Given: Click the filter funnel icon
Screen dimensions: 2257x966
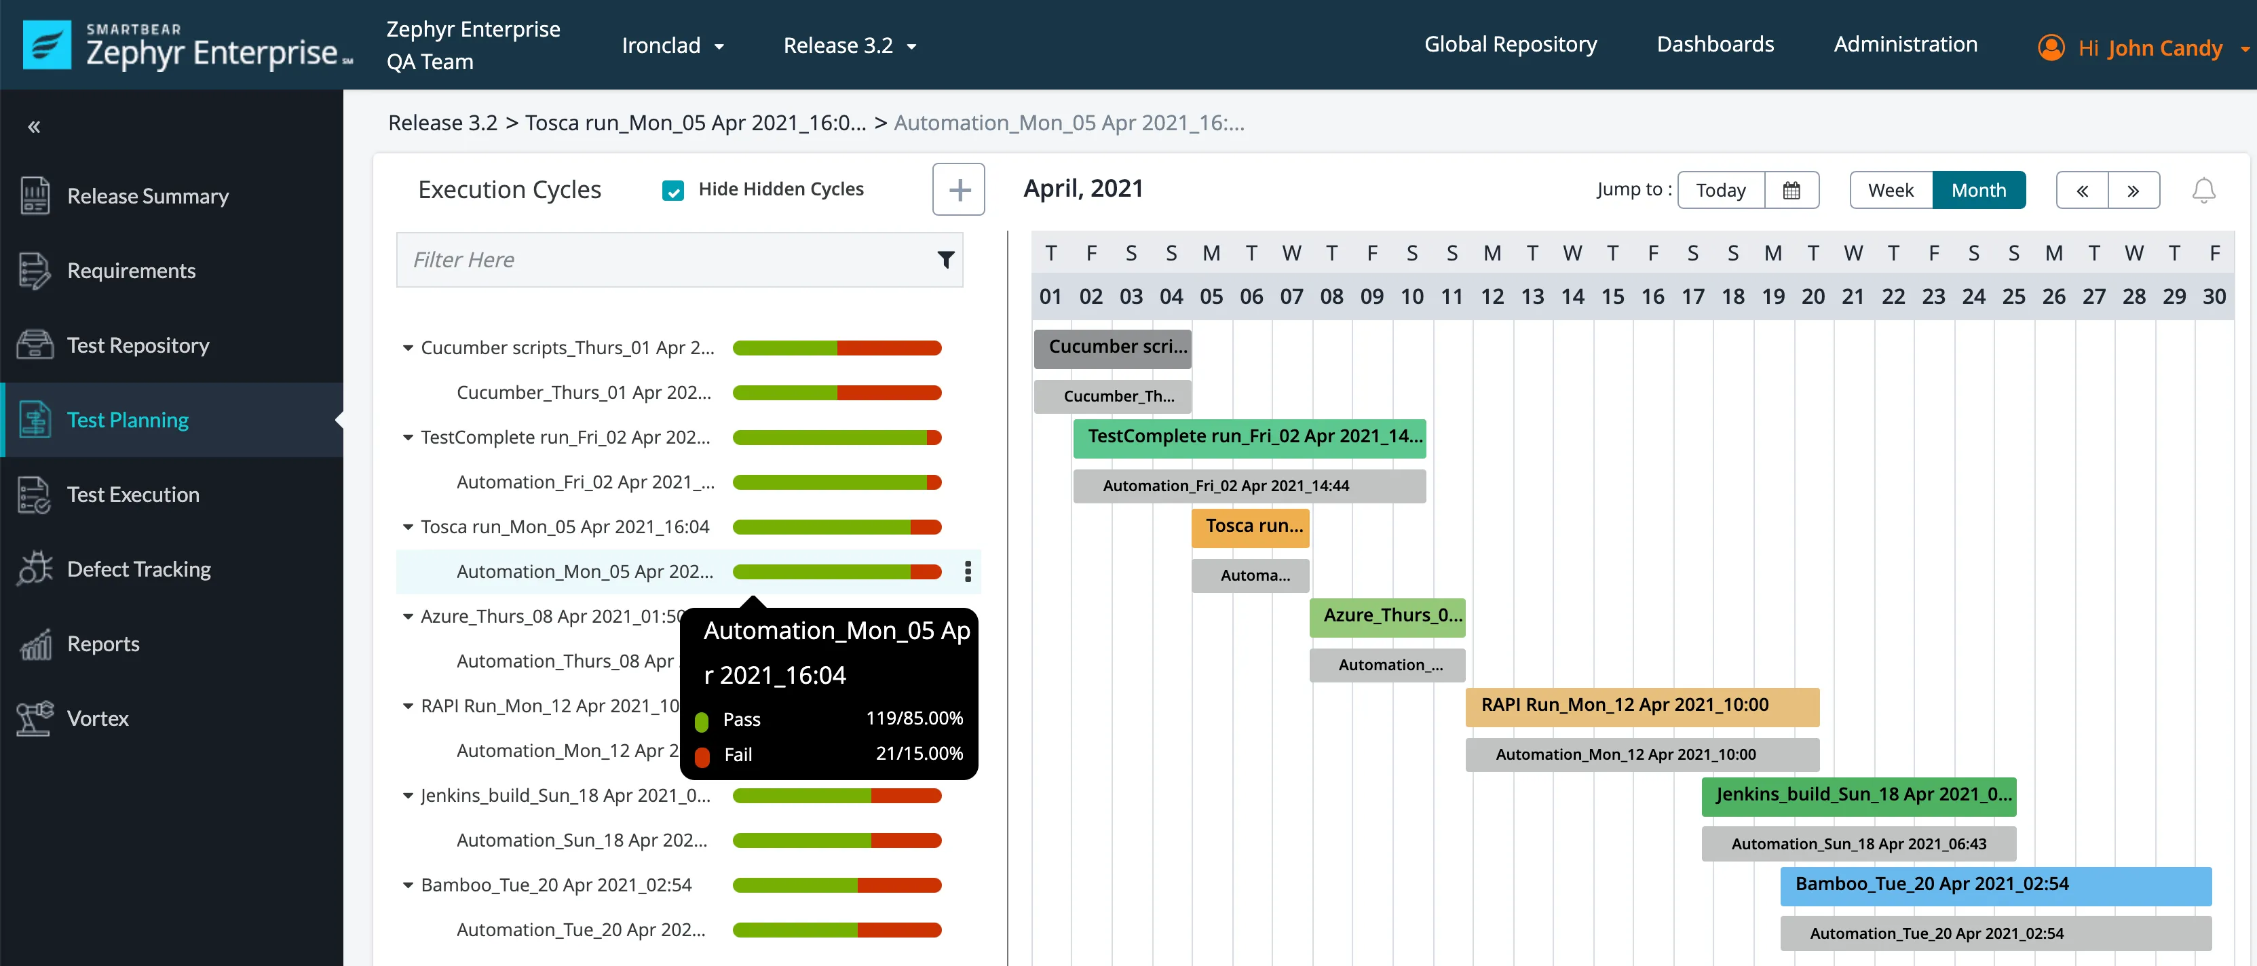Looking at the screenshot, I should 945,259.
